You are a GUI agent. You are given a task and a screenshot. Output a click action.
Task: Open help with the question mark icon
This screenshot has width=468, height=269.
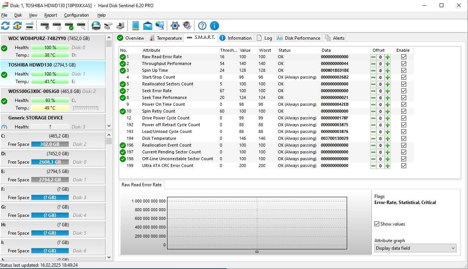click(202, 26)
